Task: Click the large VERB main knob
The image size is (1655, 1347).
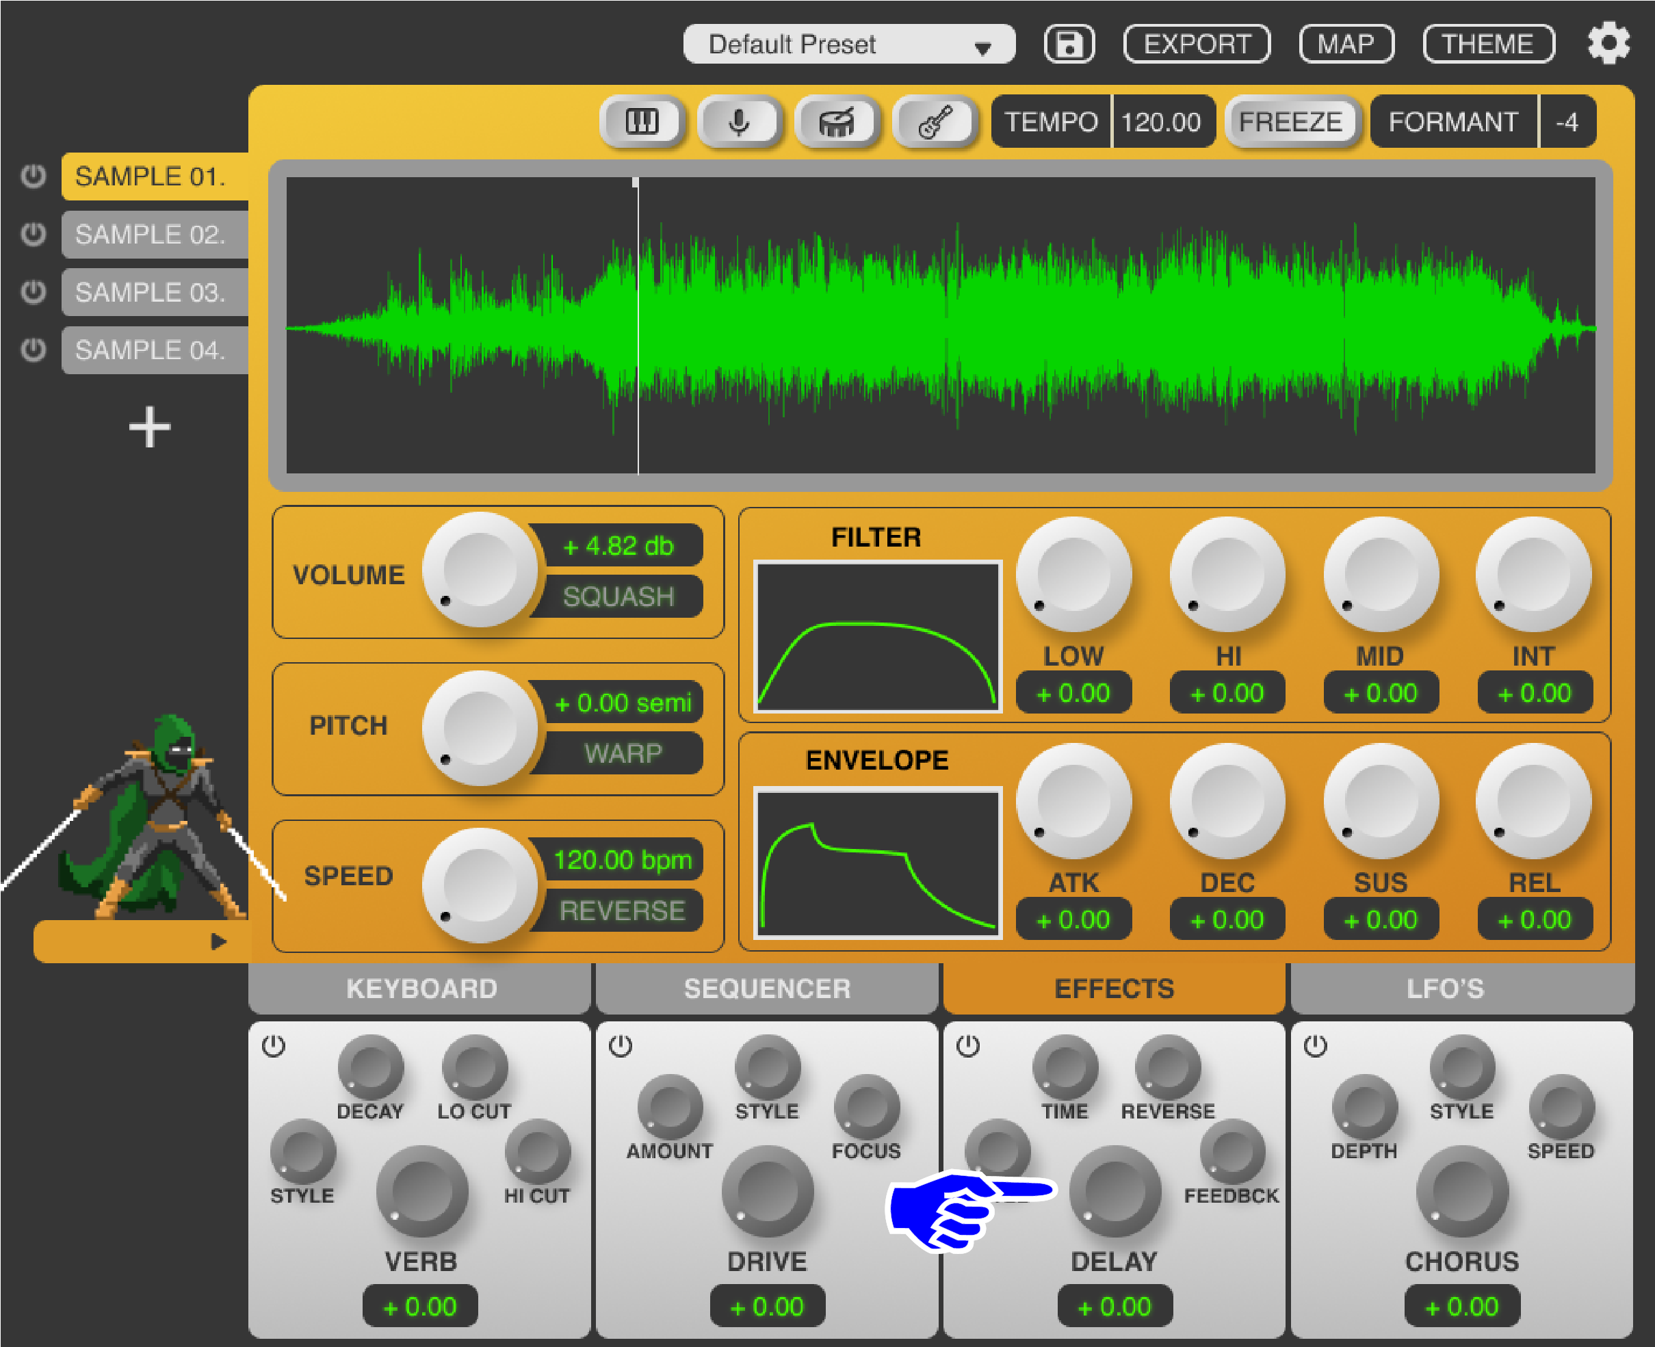Action: (x=422, y=1191)
